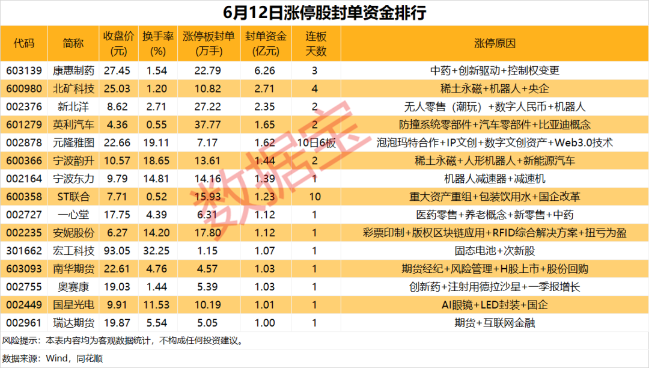The height and width of the screenshot is (368, 649).
Task: Select the stock name 宏工科技
Action: click(x=73, y=250)
